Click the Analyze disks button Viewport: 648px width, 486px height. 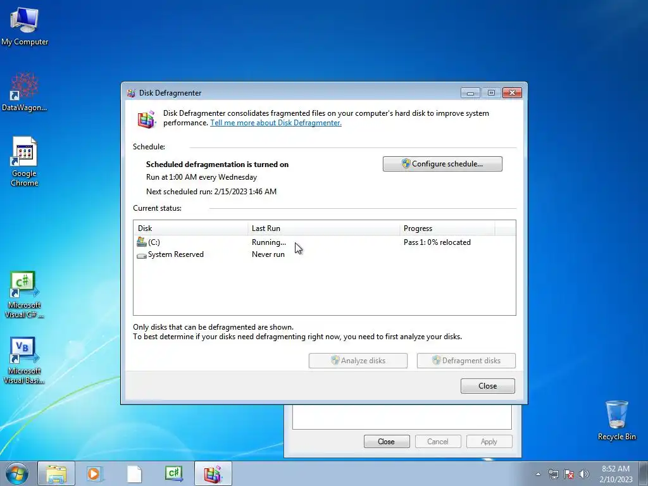(358, 360)
